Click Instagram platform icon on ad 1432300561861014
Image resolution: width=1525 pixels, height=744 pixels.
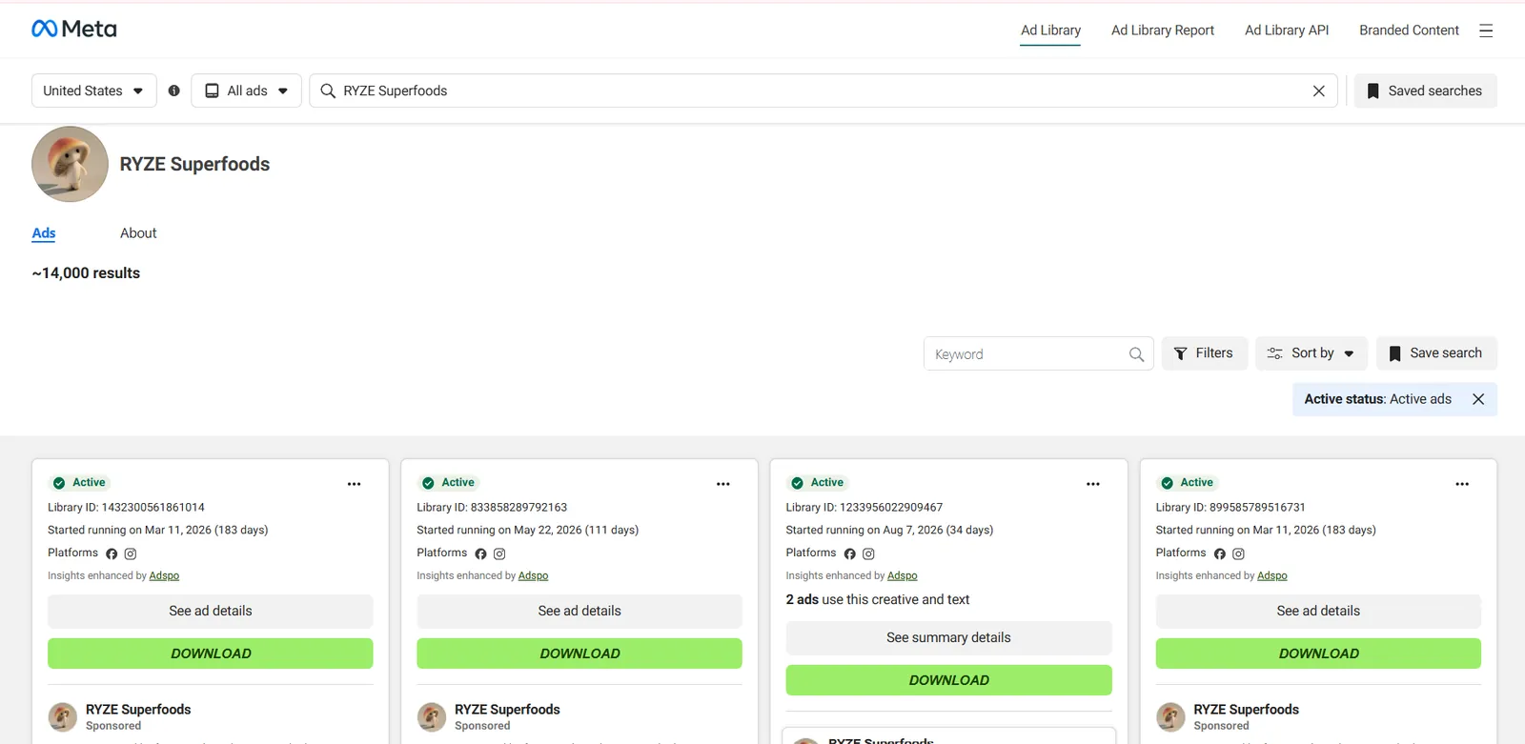click(131, 553)
